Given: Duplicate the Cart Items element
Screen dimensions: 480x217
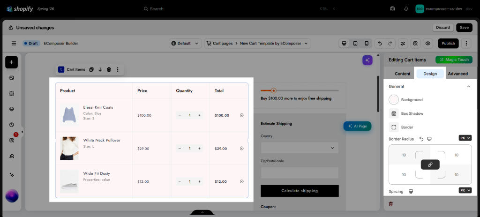Looking at the screenshot, I should pos(91,70).
